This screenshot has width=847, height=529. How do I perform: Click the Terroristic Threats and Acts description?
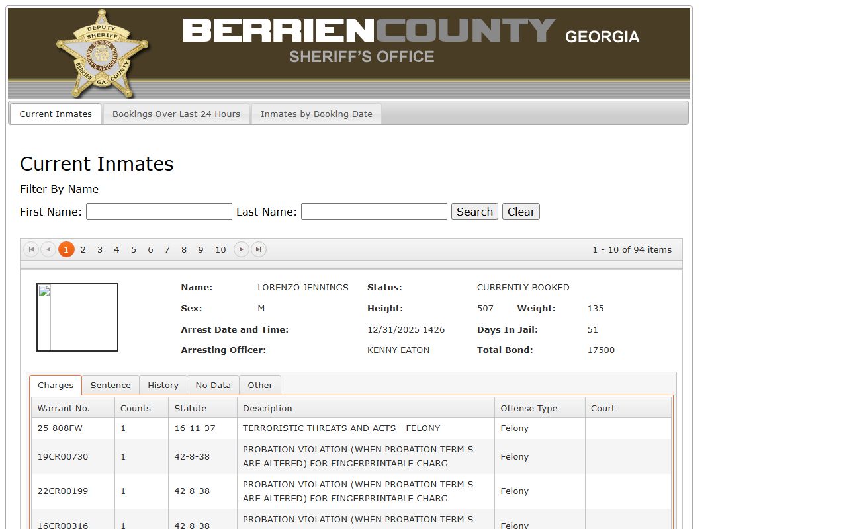341,428
